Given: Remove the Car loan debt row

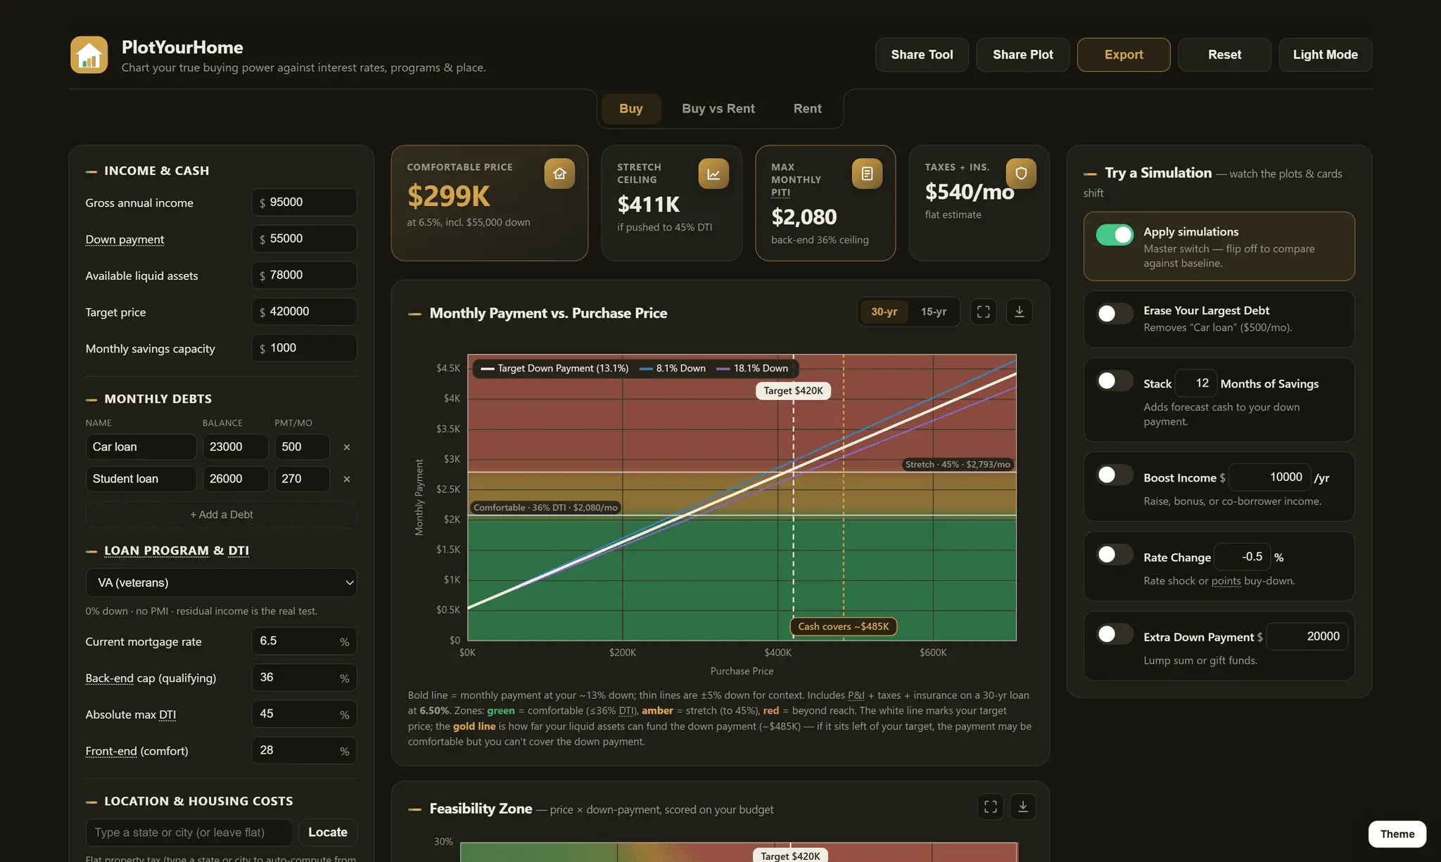Looking at the screenshot, I should 346,447.
